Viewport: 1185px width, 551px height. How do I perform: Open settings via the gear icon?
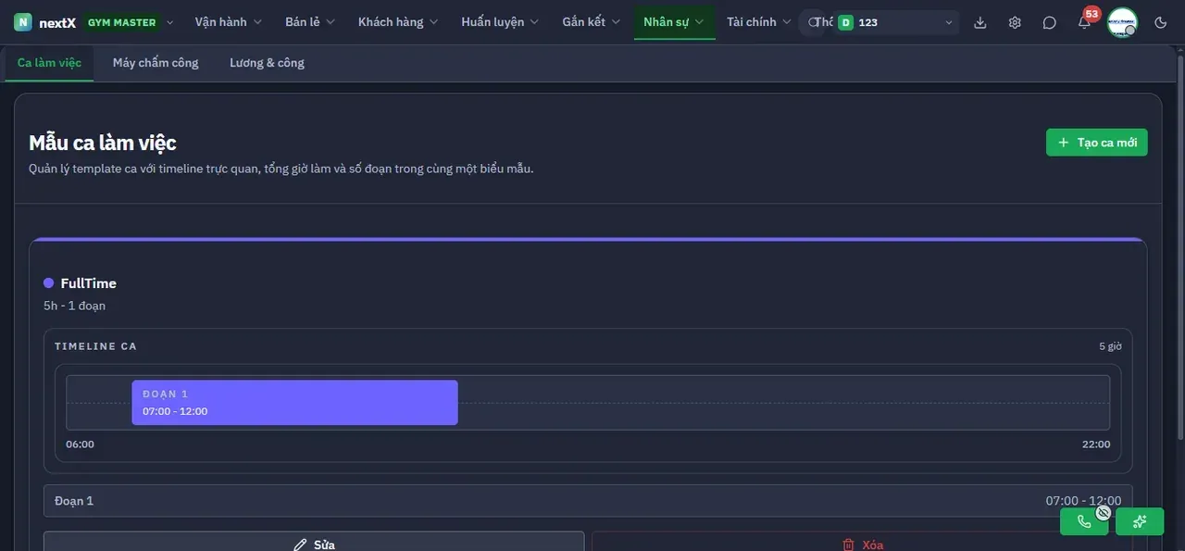coord(1015,22)
